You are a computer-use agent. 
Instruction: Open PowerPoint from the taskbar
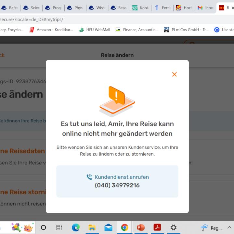[141, 227]
